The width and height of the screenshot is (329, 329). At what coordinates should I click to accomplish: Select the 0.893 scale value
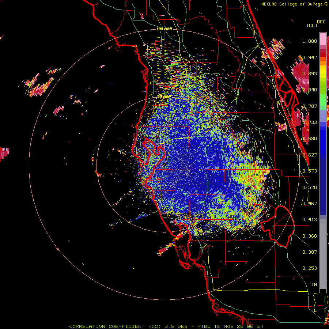point(310,73)
